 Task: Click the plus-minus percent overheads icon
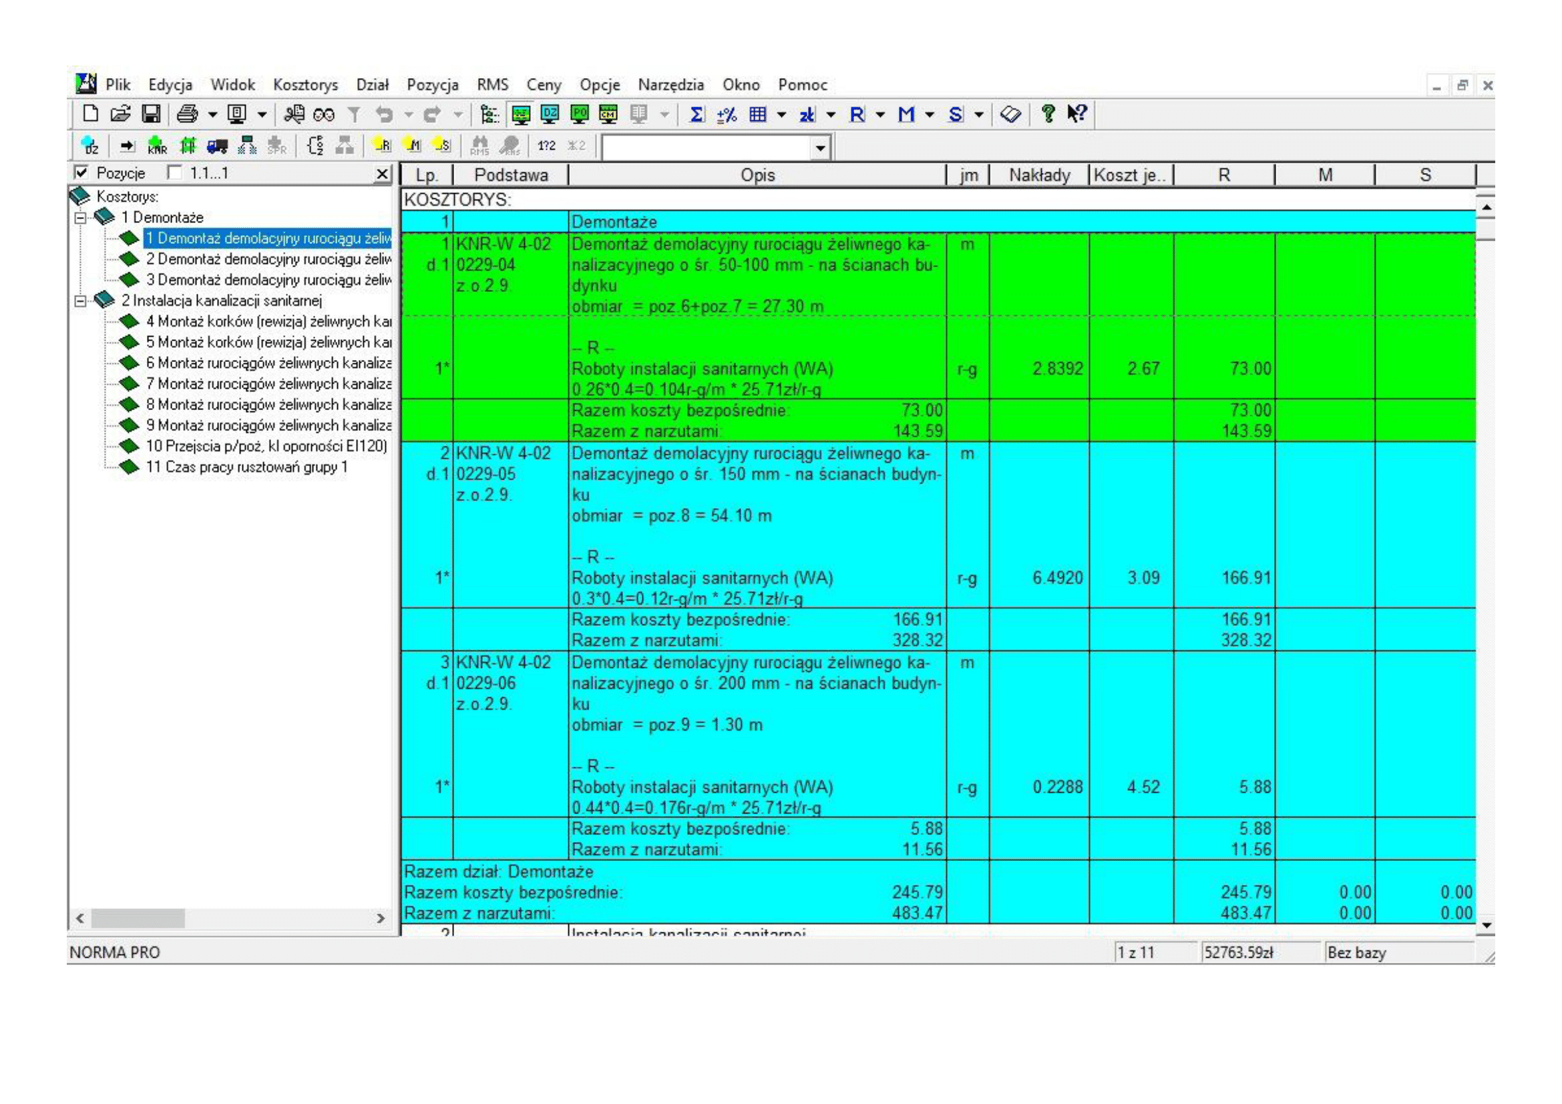(x=727, y=114)
